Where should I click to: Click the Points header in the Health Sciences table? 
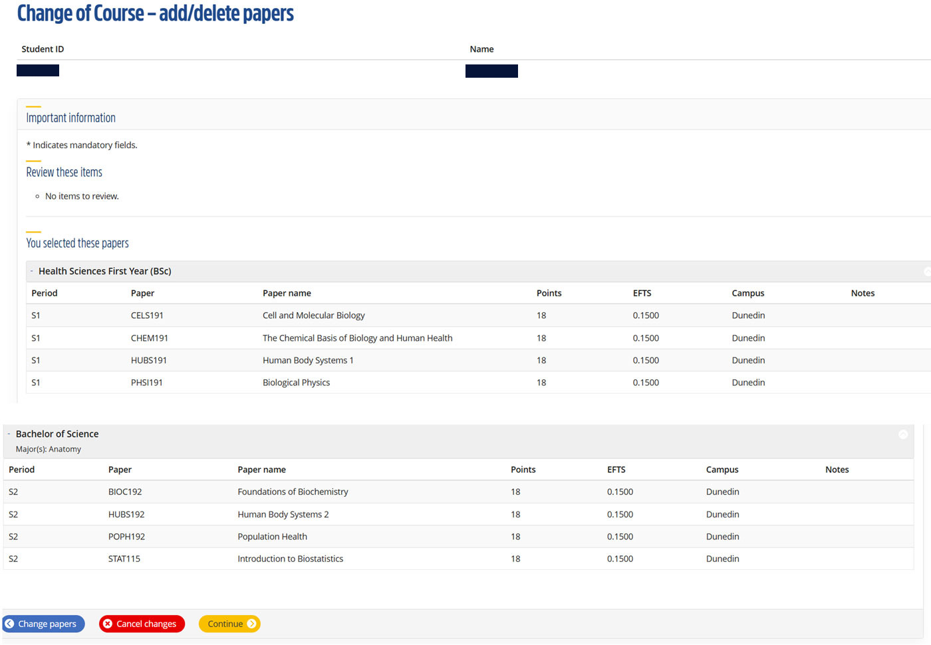(x=549, y=293)
